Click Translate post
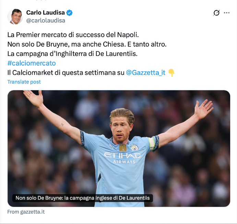237x224 pixels. [24, 82]
